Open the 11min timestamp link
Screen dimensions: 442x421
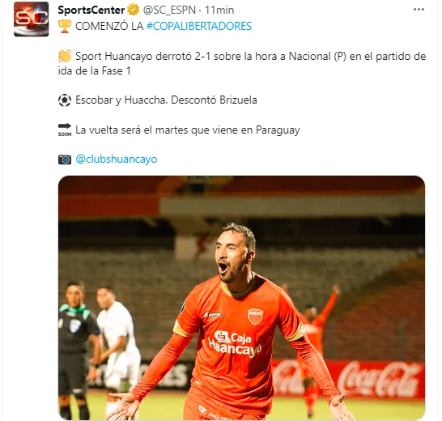[x=219, y=11]
